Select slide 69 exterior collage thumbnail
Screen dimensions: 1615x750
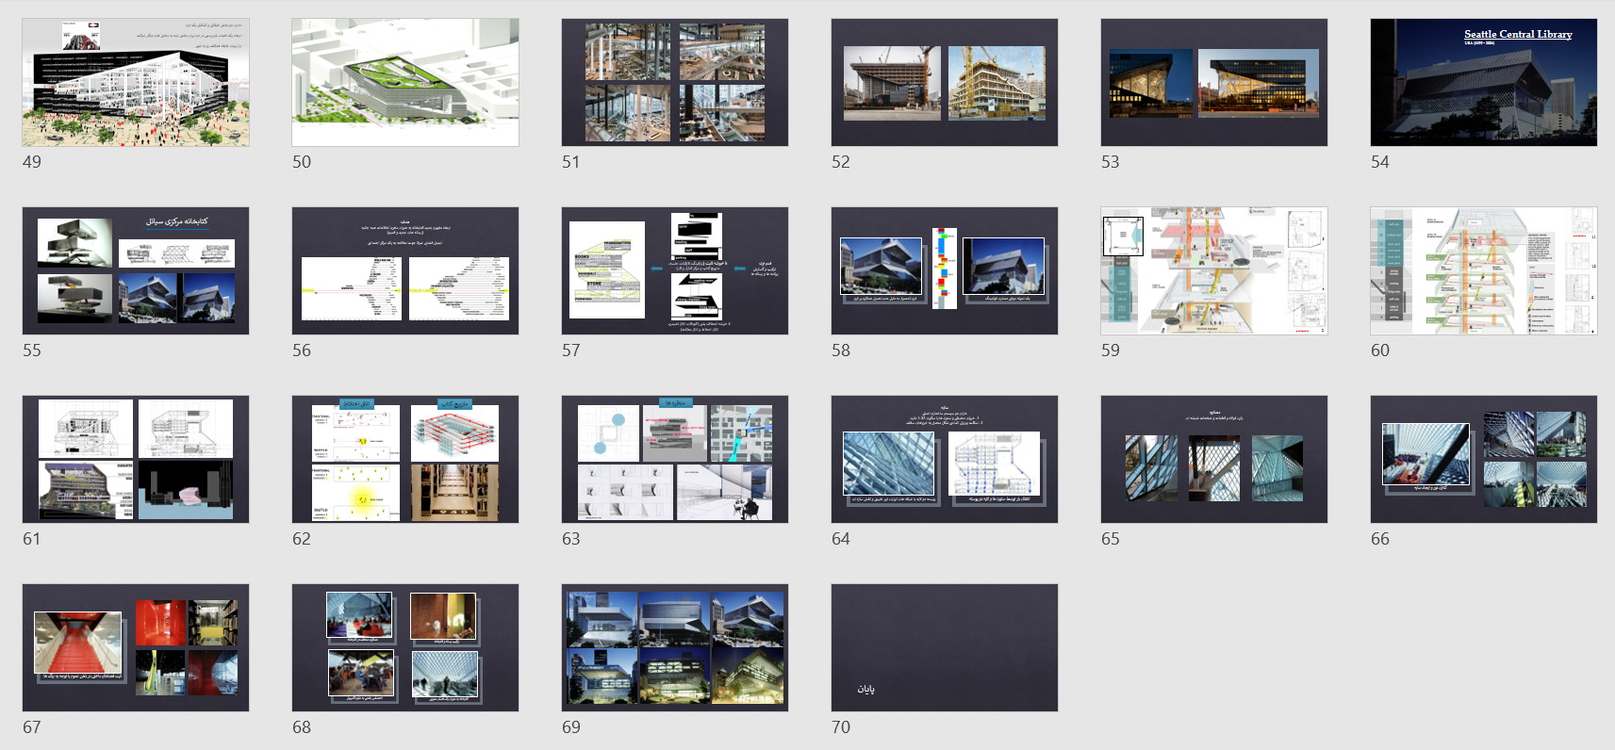(675, 647)
